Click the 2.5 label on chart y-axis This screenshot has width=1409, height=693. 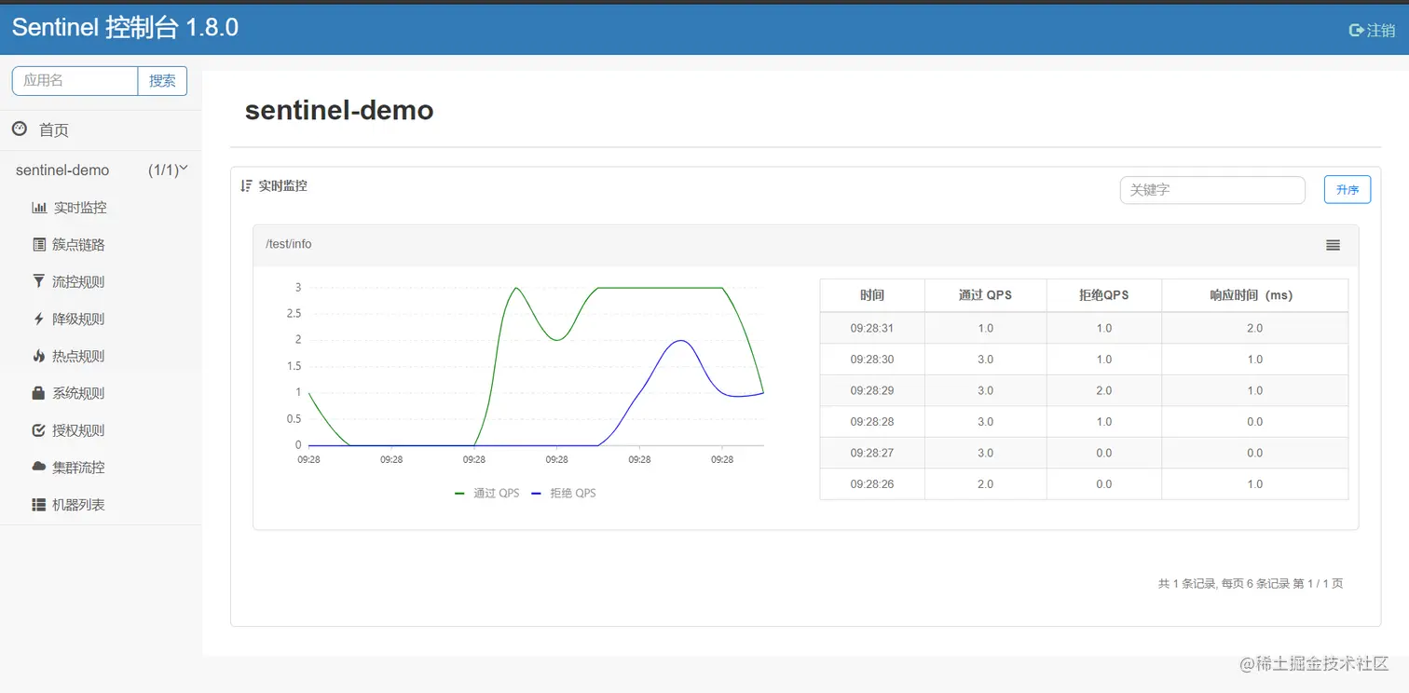click(294, 314)
